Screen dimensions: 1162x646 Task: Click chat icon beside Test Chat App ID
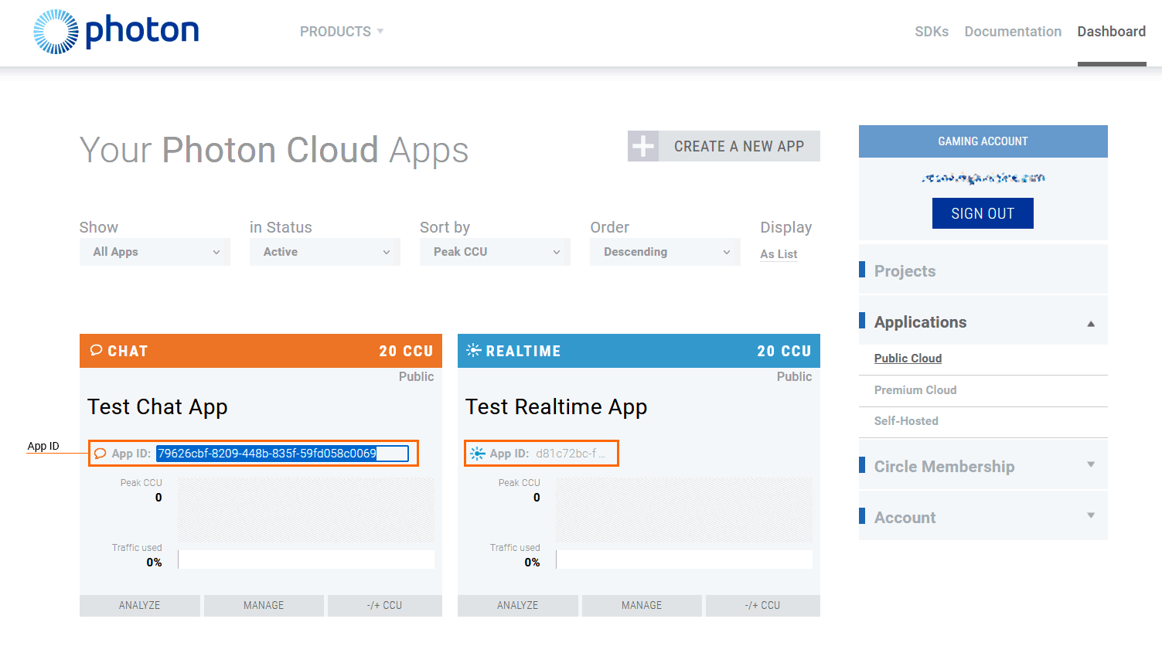[101, 454]
